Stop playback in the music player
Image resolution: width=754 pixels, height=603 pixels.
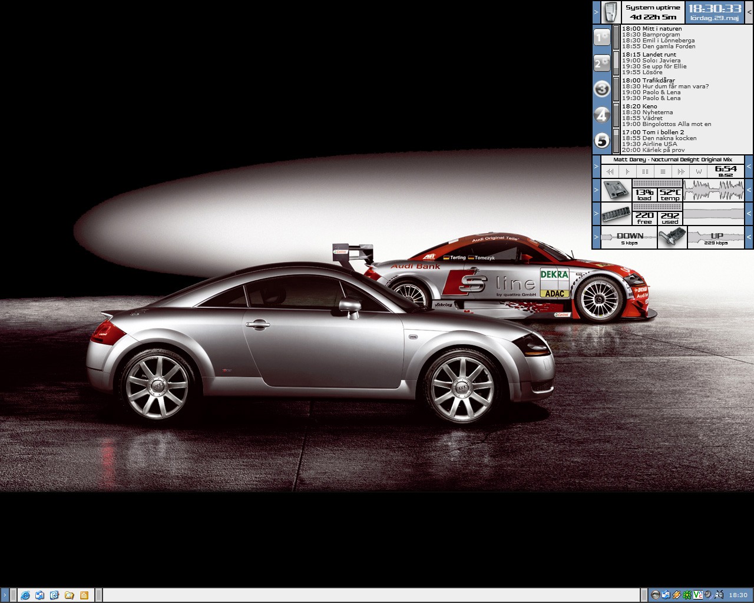coord(663,171)
